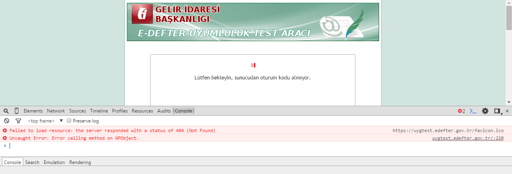Viewport: 512px width, 174px height.
Task: Select the Sources tab
Action: 77,111
